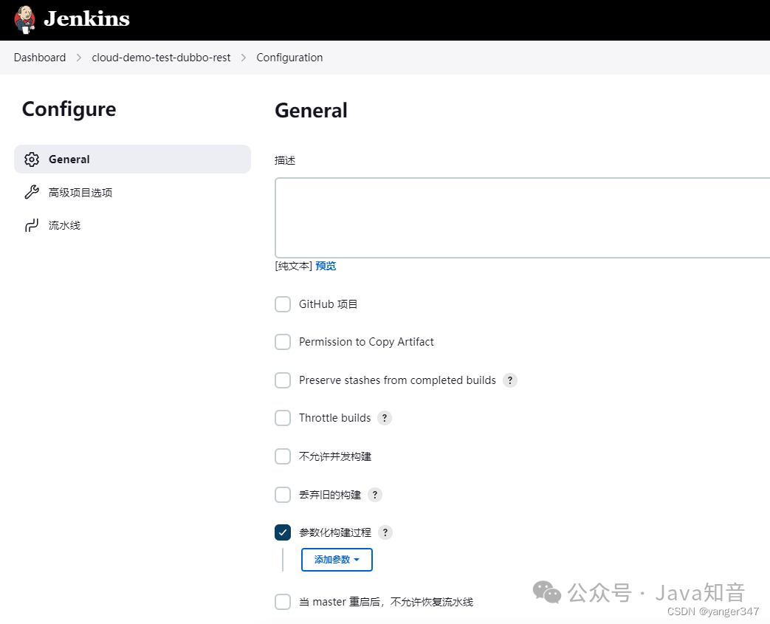Open help for 参数化构建过程
770x624 pixels.
(385, 532)
